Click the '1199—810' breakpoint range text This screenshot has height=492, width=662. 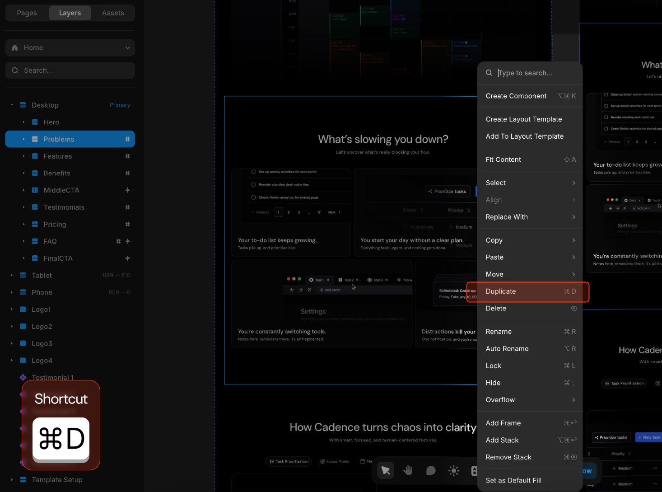(116, 275)
